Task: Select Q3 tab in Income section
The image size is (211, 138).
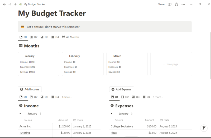Action: coord(44,97)
